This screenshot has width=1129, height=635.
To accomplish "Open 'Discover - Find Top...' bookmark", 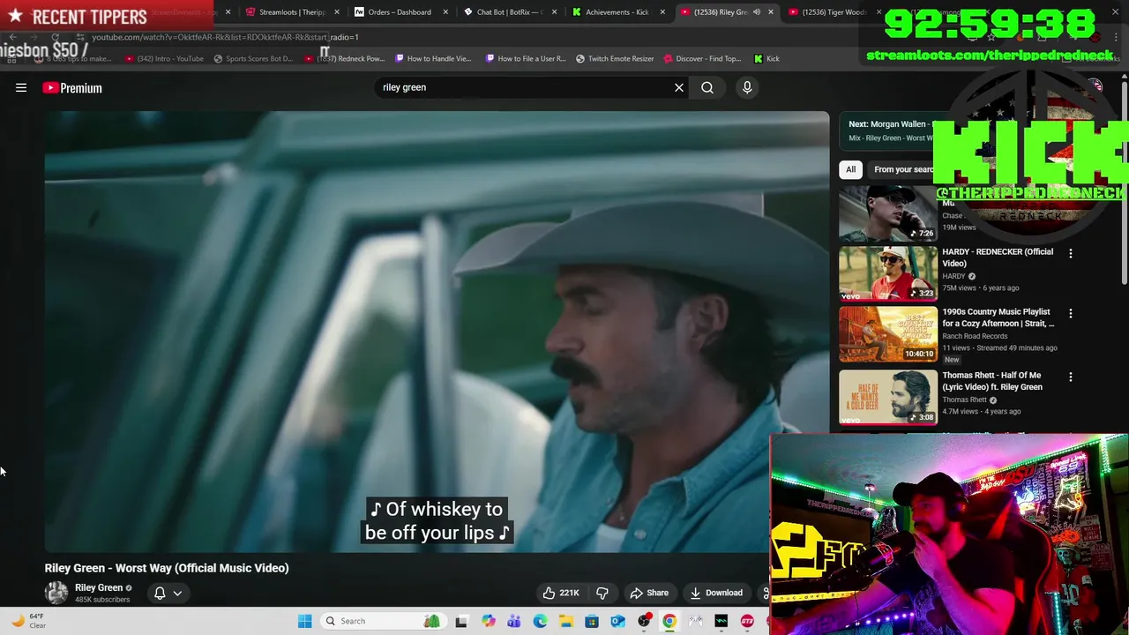I will [x=702, y=59].
